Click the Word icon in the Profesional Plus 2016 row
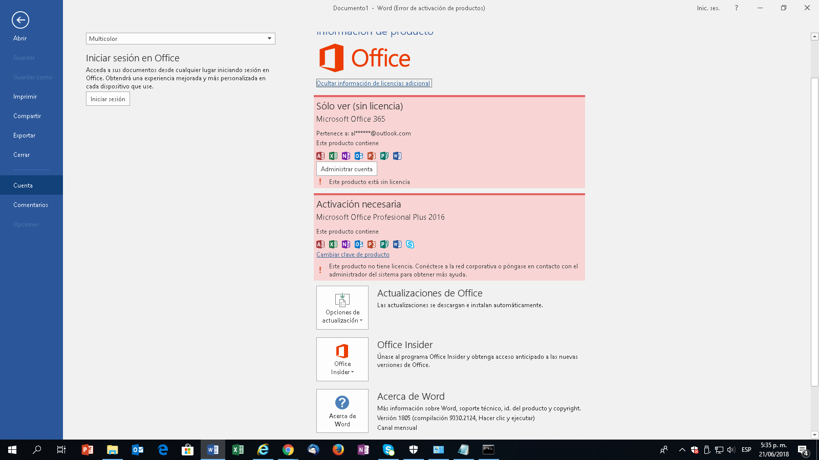Screen dimensions: 819x460 (x=397, y=244)
